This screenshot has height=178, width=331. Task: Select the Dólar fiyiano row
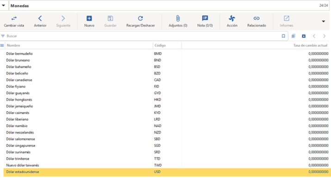166,86
